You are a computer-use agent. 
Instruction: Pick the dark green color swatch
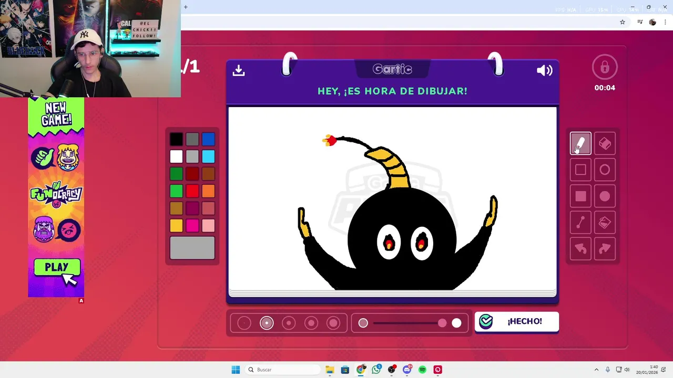[x=176, y=174]
